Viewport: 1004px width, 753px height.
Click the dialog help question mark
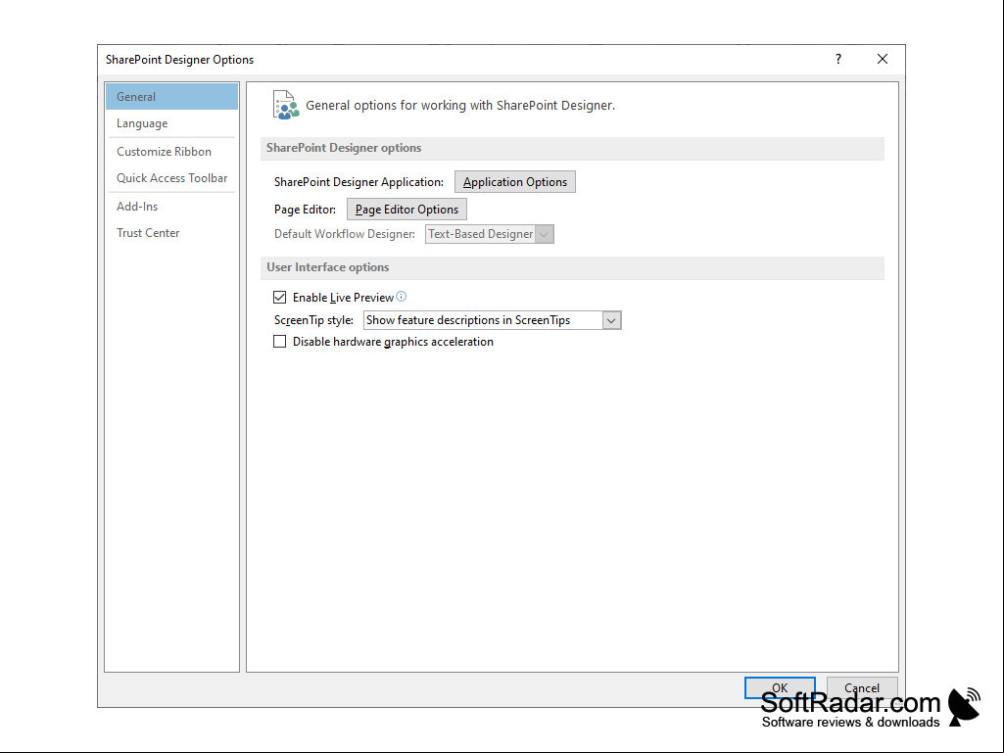coord(838,59)
